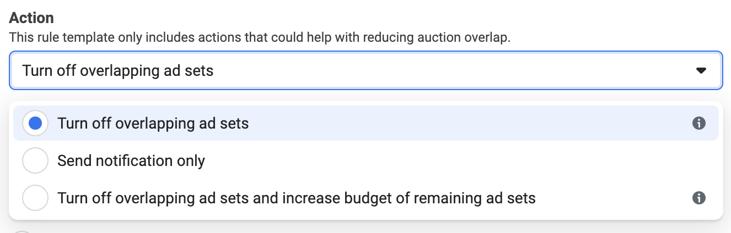Choose the highlighted Turn off overlapping ad sets entry
The height and width of the screenshot is (233, 731).
365,124
